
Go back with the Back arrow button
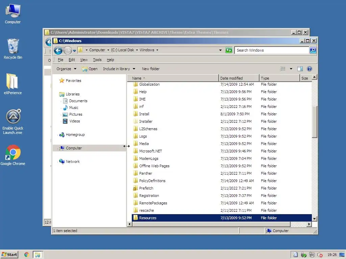pos(58,51)
